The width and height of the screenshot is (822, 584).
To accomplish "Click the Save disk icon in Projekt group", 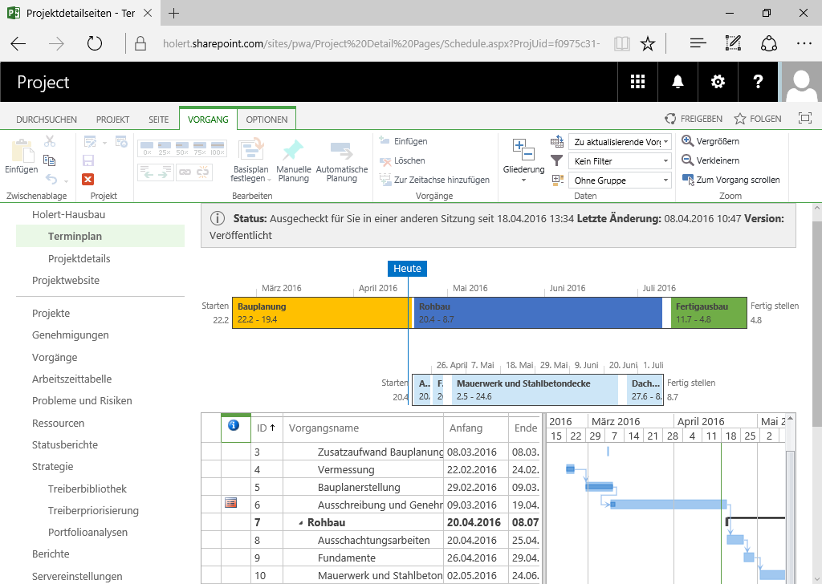I will [88, 160].
